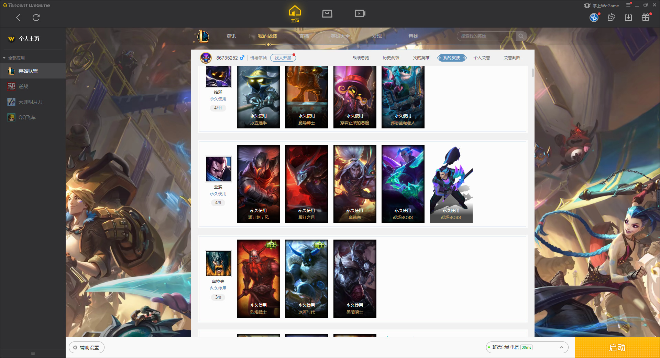Open the 冰壶选手 skin card
The image size is (660, 358).
[258, 97]
